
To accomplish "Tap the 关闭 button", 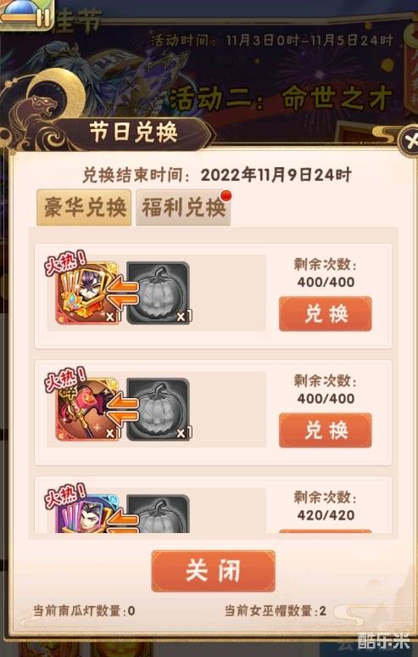I will tap(214, 571).
